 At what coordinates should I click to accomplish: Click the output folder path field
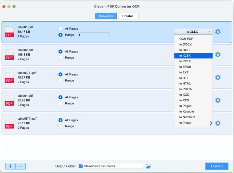coord(112,166)
